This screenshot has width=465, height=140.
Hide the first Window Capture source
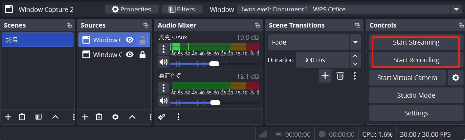point(130,40)
